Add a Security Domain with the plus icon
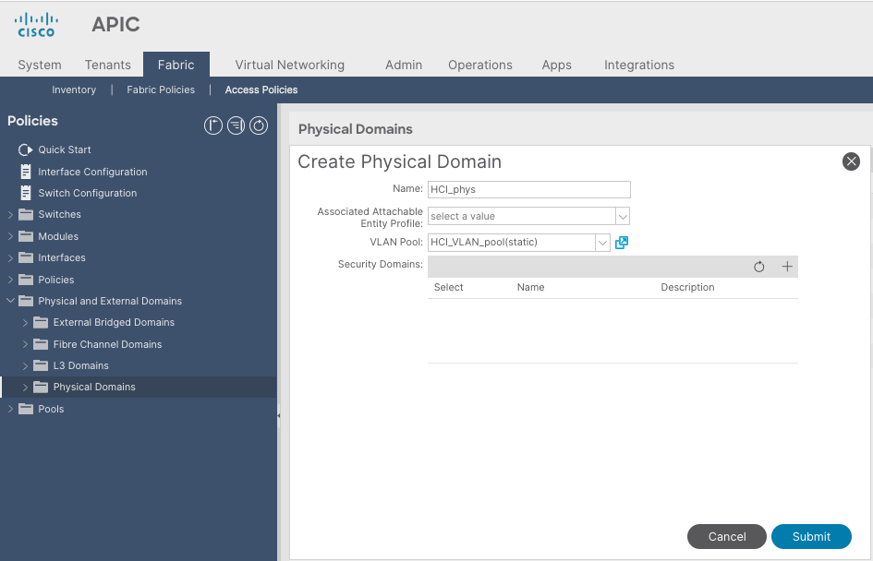This screenshot has width=873, height=561. tap(787, 267)
